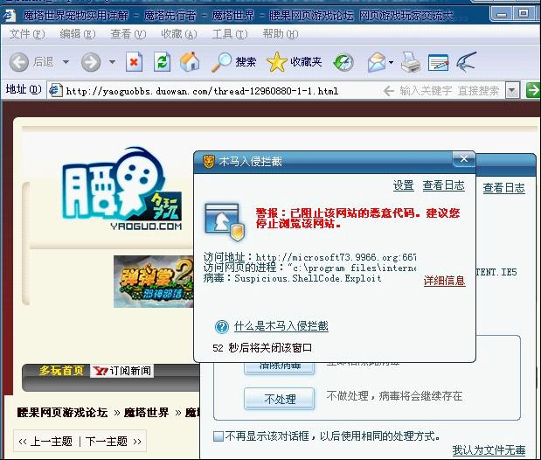Viewport: 541px width, 460px height.
Task: Open 设置 link in the trojan alert
Action: point(403,185)
